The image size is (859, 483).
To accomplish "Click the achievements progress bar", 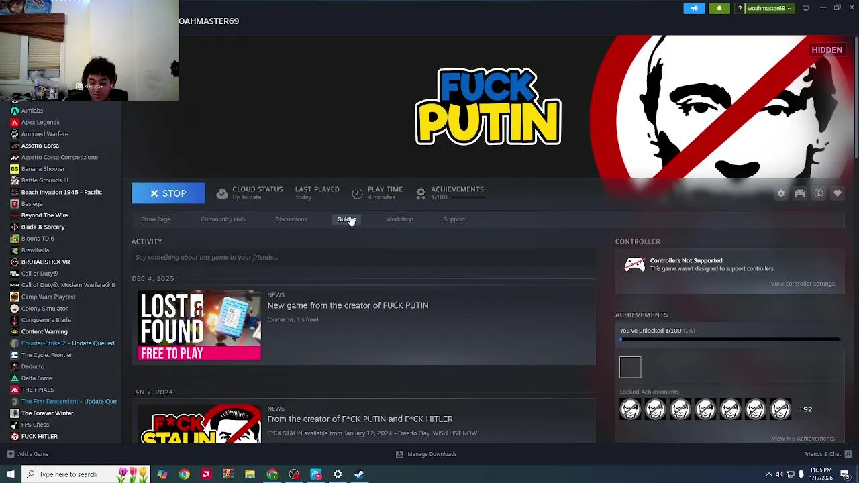I will click(x=730, y=340).
